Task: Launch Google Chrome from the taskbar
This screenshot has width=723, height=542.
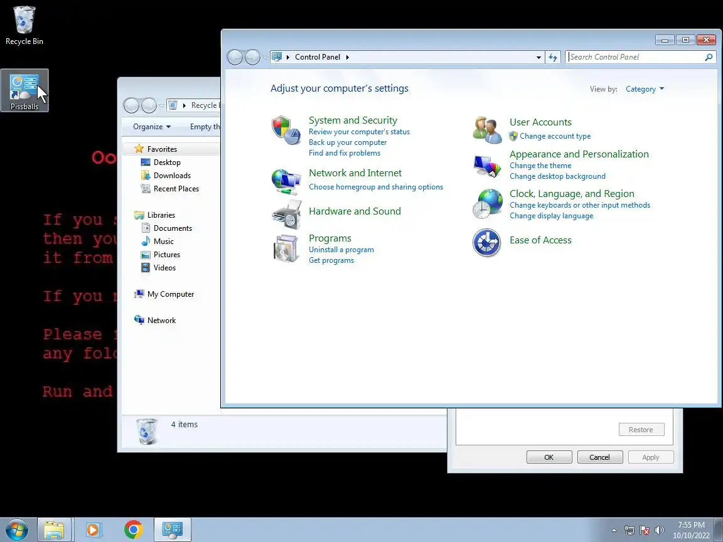Action: click(x=133, y=530)
